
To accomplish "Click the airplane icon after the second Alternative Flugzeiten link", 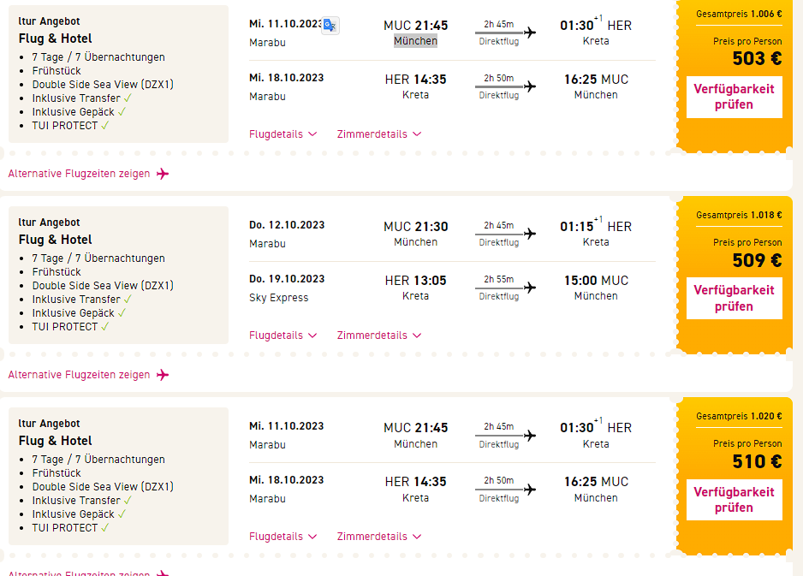I will (x=163, y=375).
